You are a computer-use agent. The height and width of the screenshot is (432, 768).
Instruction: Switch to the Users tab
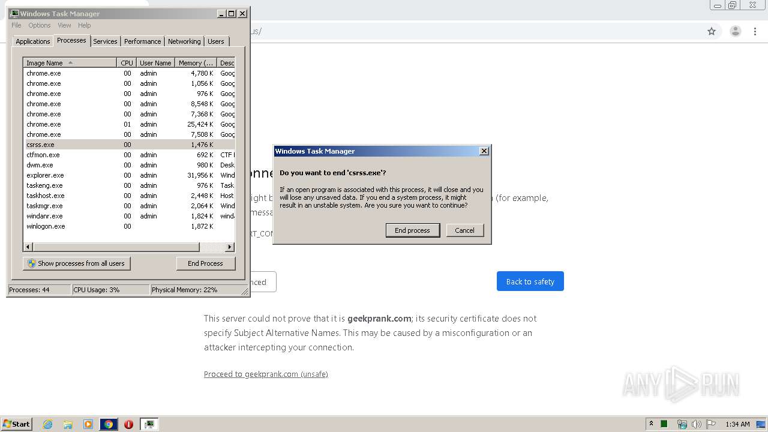click(x=216, y=41)
